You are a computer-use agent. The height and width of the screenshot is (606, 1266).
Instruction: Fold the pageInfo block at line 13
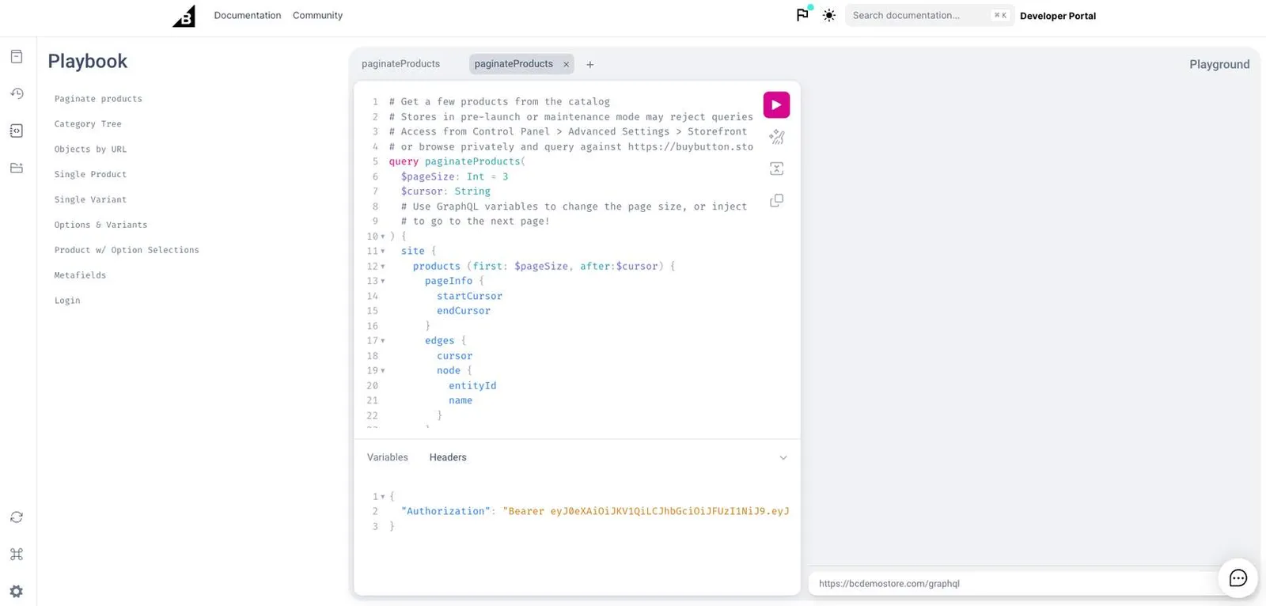click(x=383, y=281)
